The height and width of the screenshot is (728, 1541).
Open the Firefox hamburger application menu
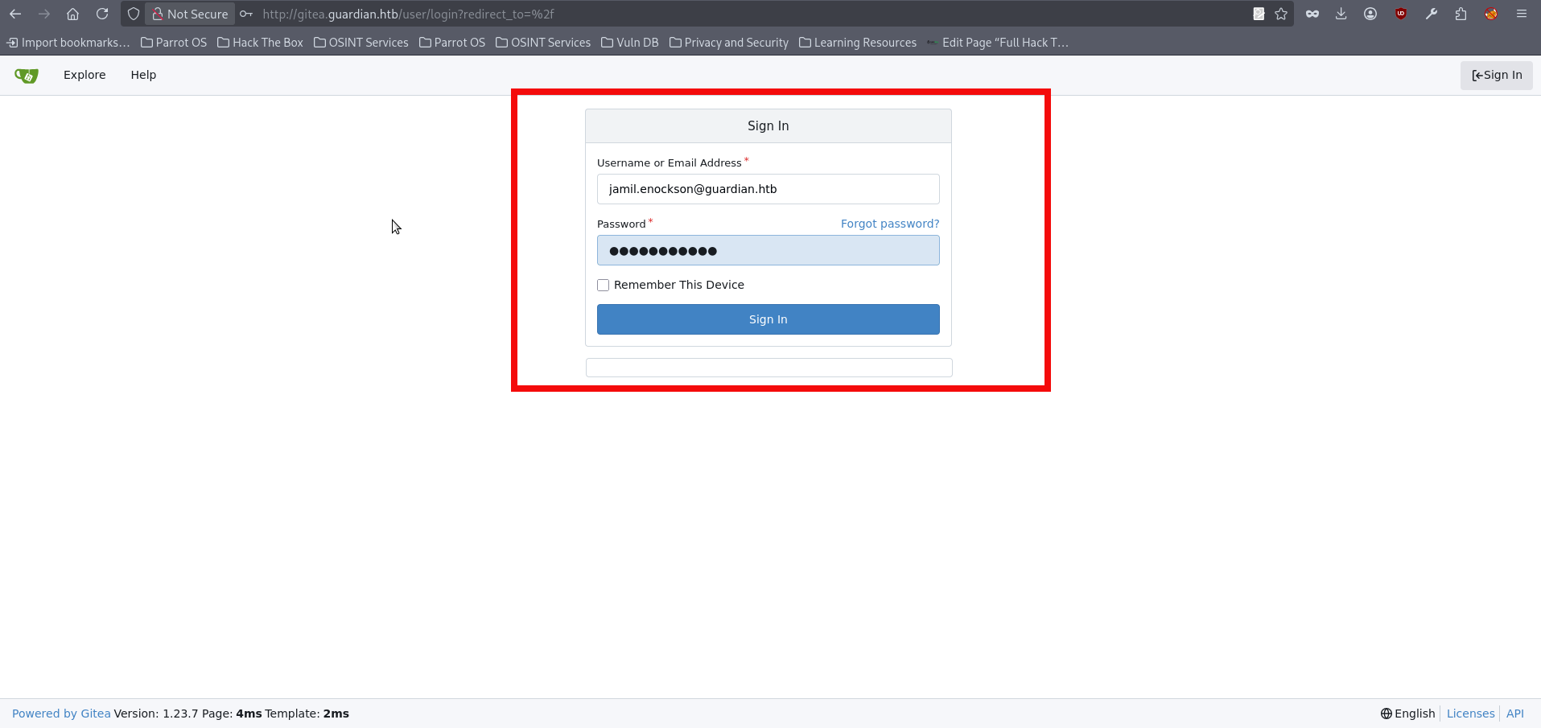(1521, 14)
